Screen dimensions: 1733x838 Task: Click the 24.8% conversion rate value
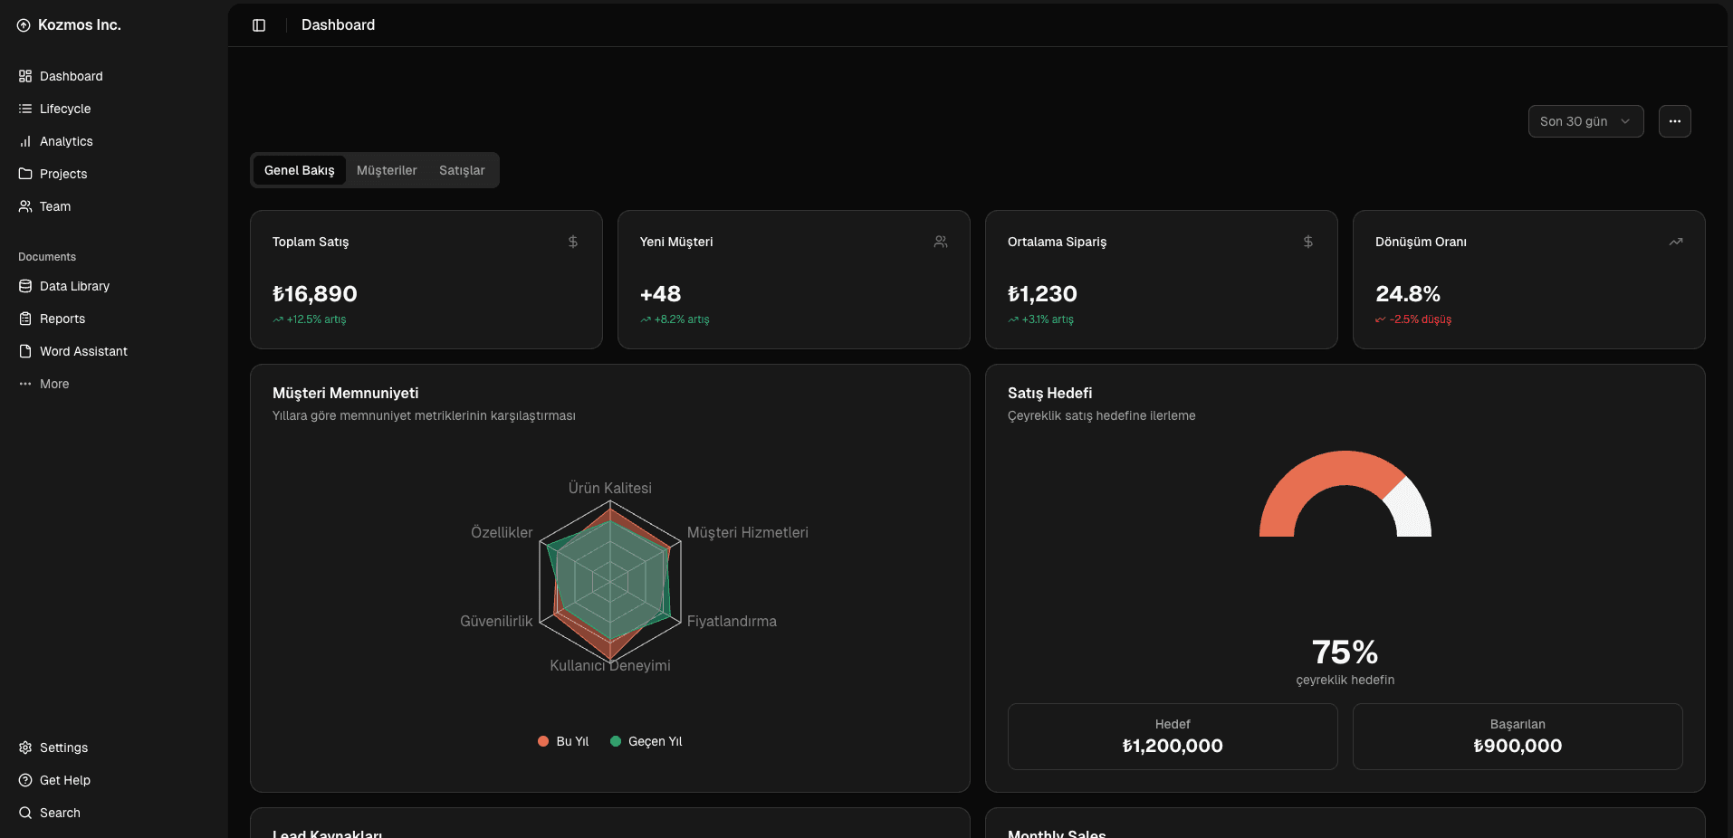coord(1408,294)
